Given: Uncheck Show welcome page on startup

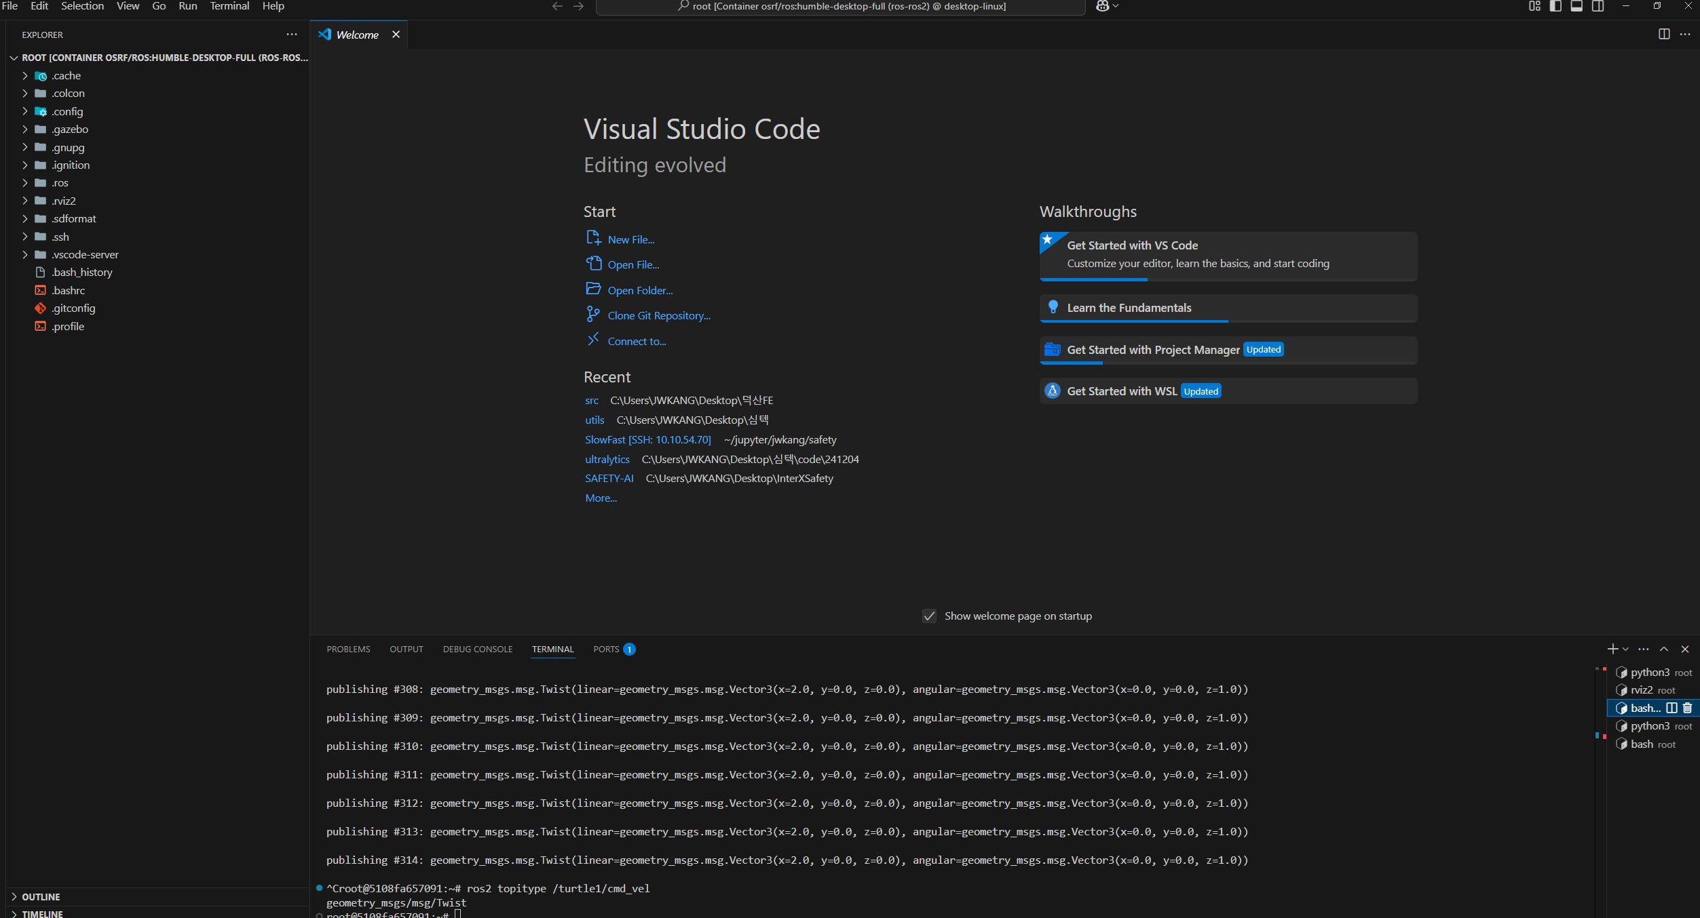Looking at the screenshot, I should coord(929,616).
